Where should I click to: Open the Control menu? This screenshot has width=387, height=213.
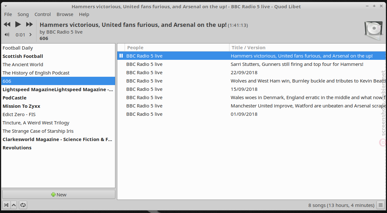pyautogui.click(x=43, y=14)
